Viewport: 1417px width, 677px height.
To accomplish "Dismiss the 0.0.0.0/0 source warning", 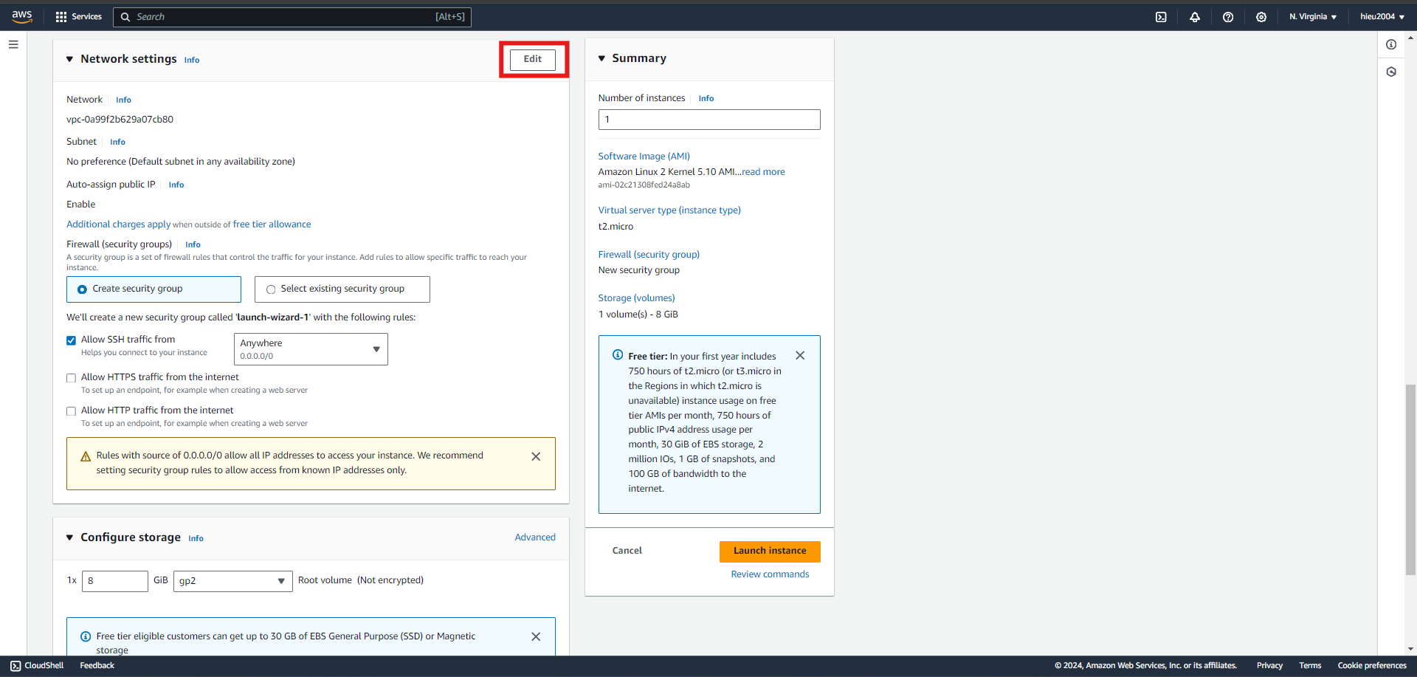I will coord(536,457).
